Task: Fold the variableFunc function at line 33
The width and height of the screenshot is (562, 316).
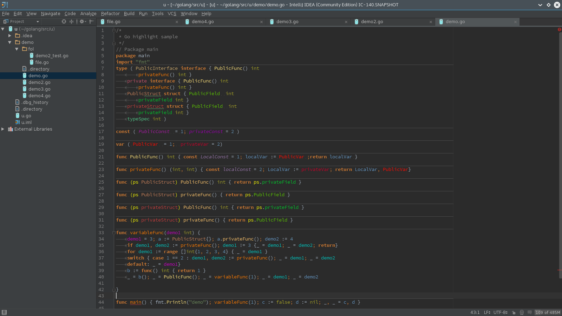Action: coord(114,233)
